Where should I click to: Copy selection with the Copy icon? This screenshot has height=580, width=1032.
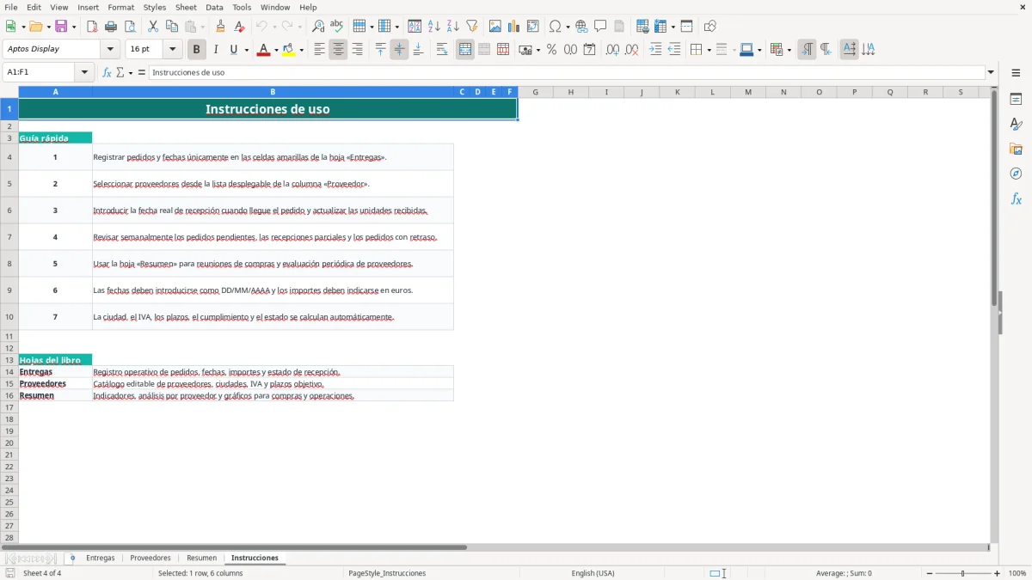(x=172, y=27)
